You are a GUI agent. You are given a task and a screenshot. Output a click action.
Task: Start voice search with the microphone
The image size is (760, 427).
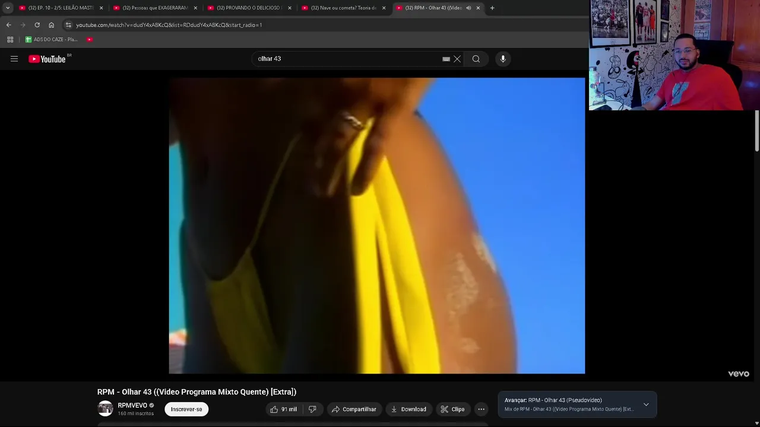coord(503,59)
